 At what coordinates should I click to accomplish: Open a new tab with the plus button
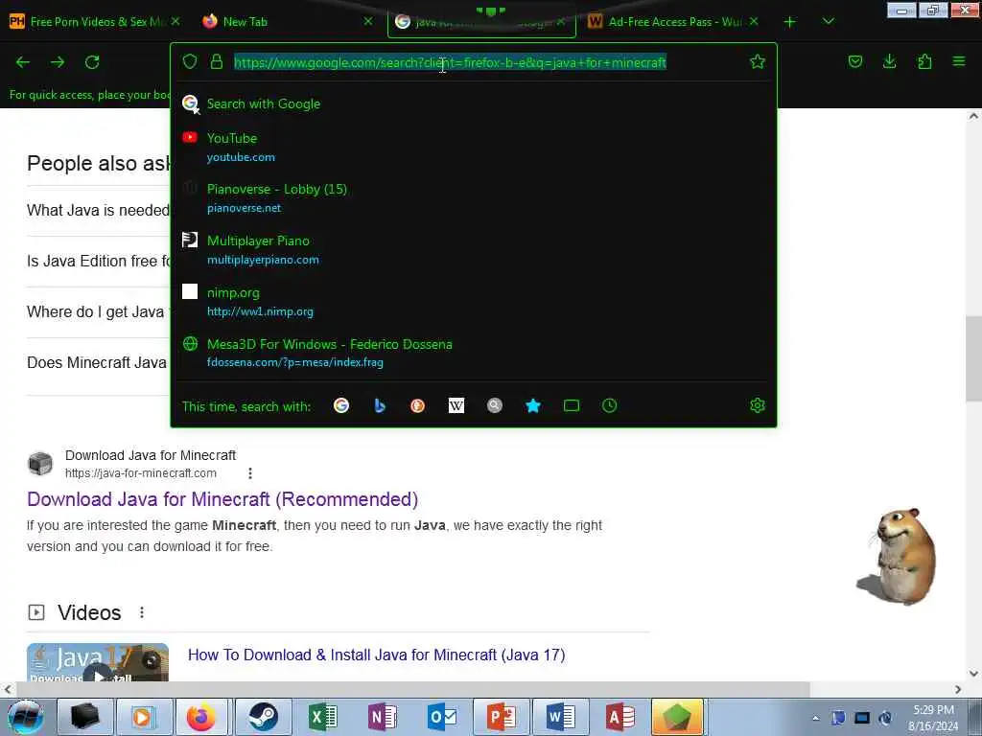(x=790, y=22)
